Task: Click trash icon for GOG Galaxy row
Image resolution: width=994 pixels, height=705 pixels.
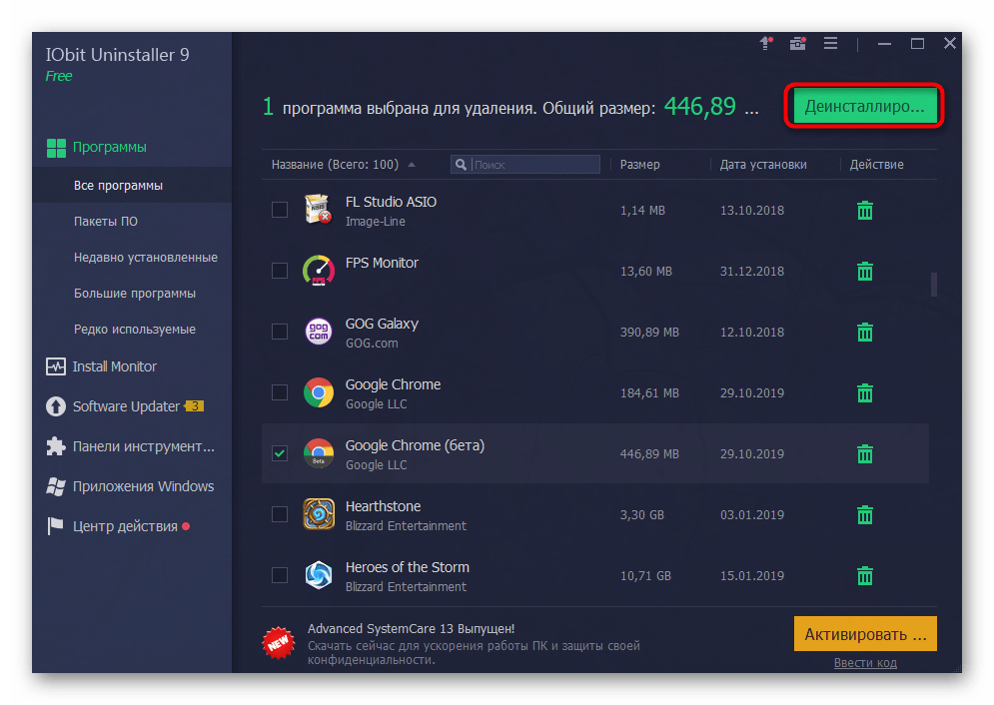Action: [865, 333]
